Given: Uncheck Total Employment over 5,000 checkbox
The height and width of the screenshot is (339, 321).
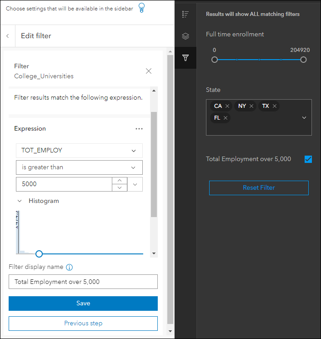Looking at the screenshot, I should click(308, 159).
